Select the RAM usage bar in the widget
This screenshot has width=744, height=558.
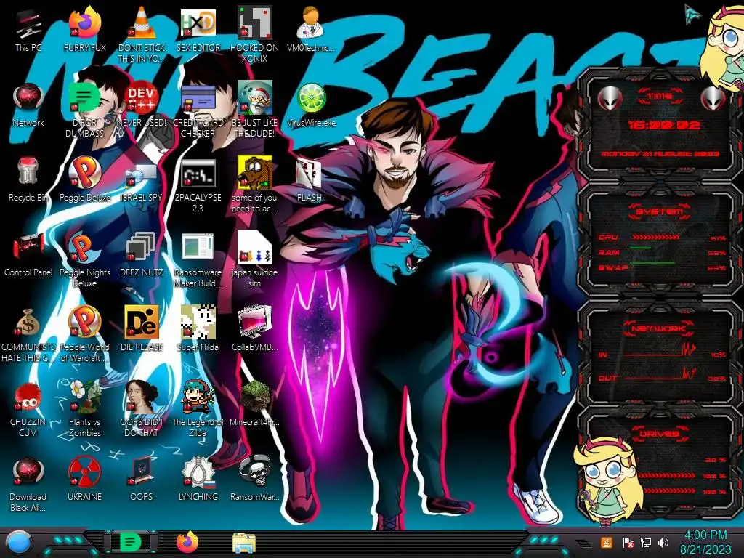click(641, 248)
